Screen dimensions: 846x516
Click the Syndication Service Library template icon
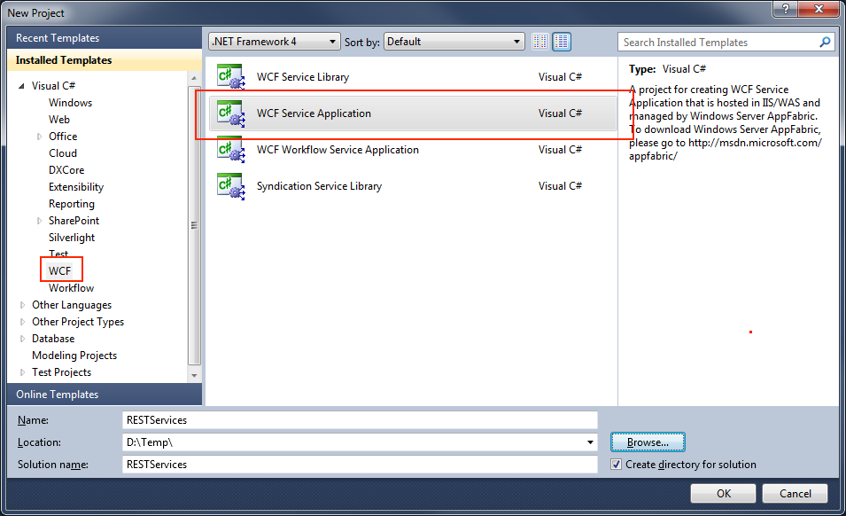coord(231,186)
